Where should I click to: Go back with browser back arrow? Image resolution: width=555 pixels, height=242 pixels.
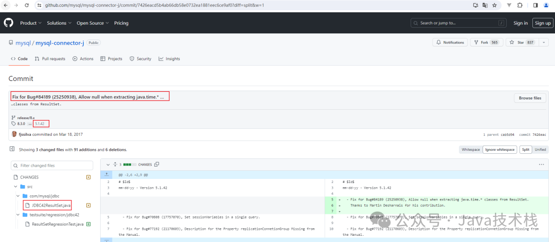point(6,5)
